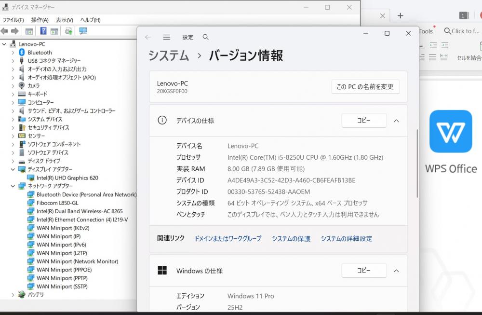Viewport: 482px width, 315px height.
Task: Click the Device Manager help toolbar icon
Action: [x=43, y=31]
